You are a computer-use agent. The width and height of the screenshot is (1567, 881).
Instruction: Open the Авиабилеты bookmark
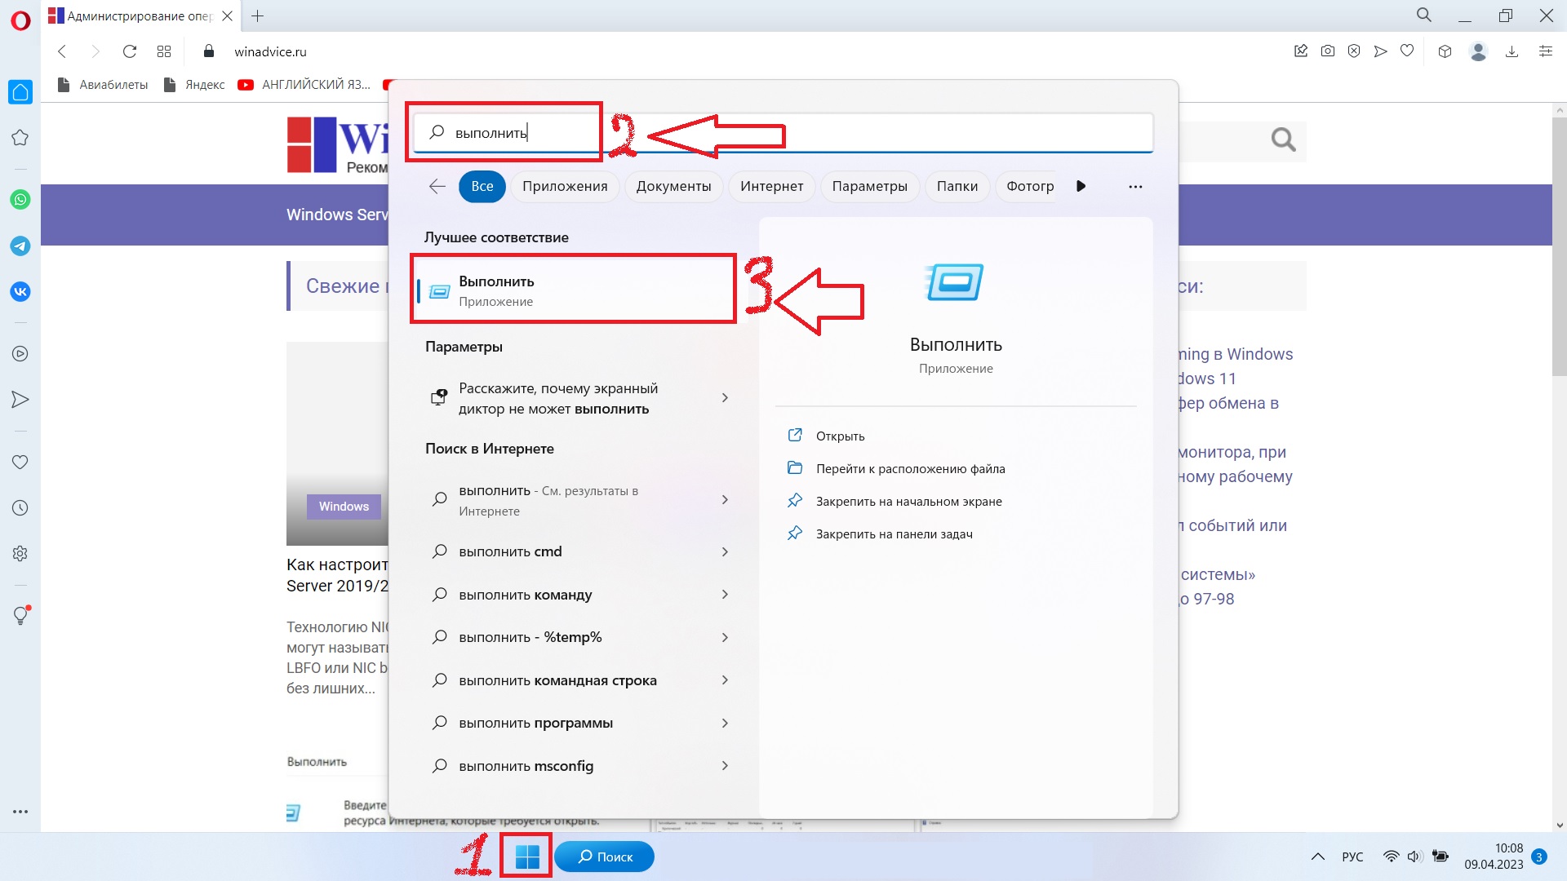pos(103,85)
